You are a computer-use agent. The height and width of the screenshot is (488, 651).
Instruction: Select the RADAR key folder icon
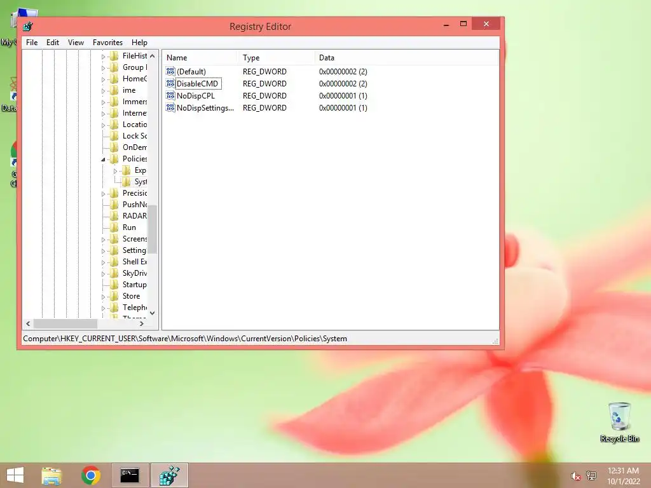[x=114, y=216]
